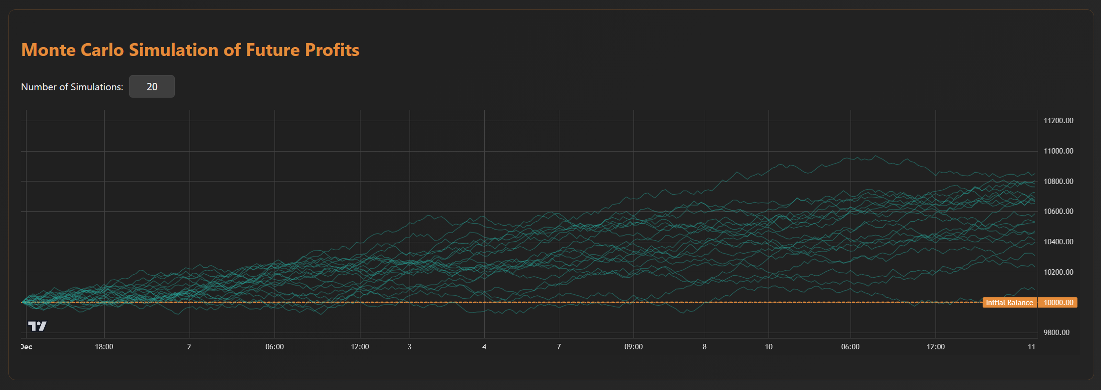The height and width of the screenshot is (390, 1101).
Task: Click day 11 on the time axis
Action: pos(1031,347)
